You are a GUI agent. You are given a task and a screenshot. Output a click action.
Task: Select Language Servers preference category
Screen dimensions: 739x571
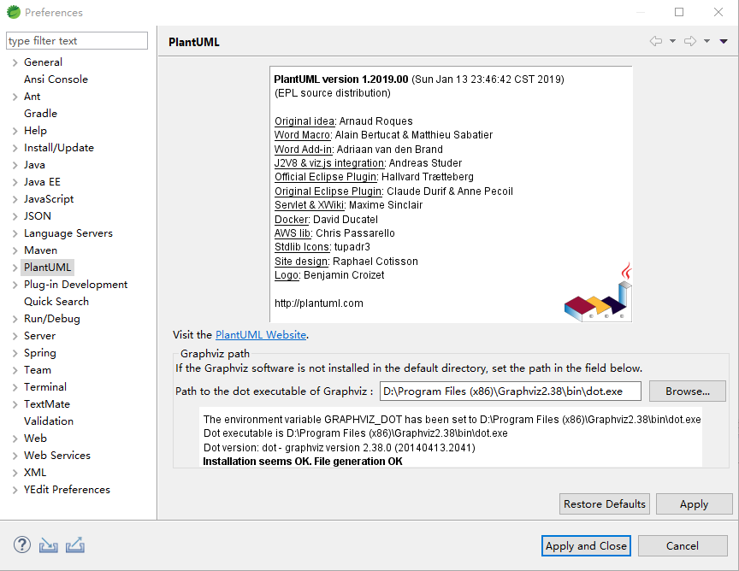[68, 233]
